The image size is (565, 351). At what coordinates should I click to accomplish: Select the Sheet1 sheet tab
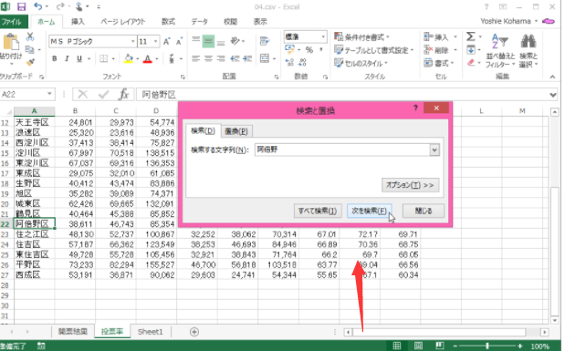tap(150, 332)
